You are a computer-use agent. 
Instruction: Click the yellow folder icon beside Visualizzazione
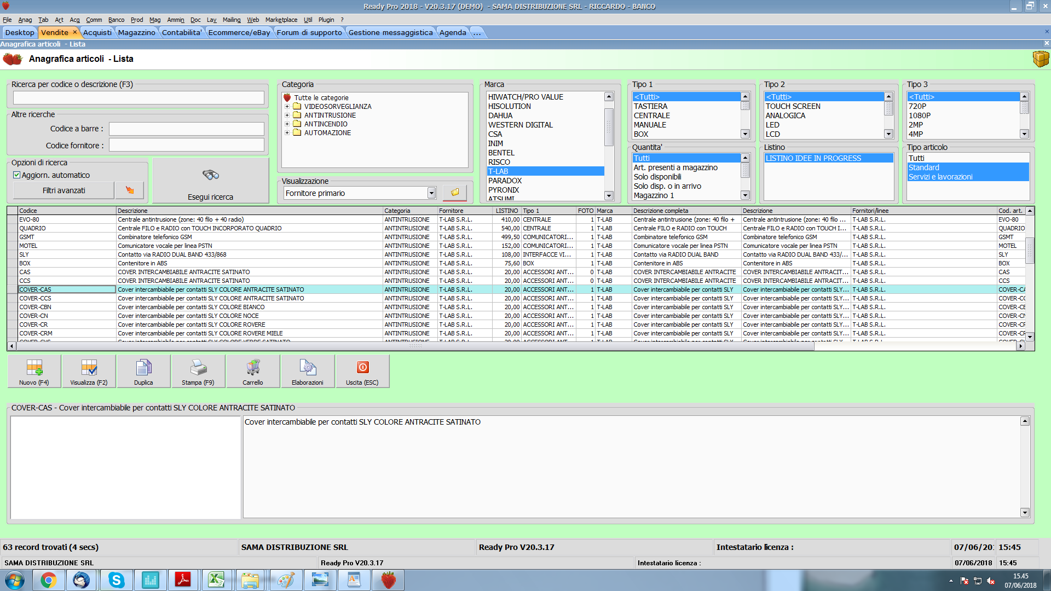[x=454, y=193]
